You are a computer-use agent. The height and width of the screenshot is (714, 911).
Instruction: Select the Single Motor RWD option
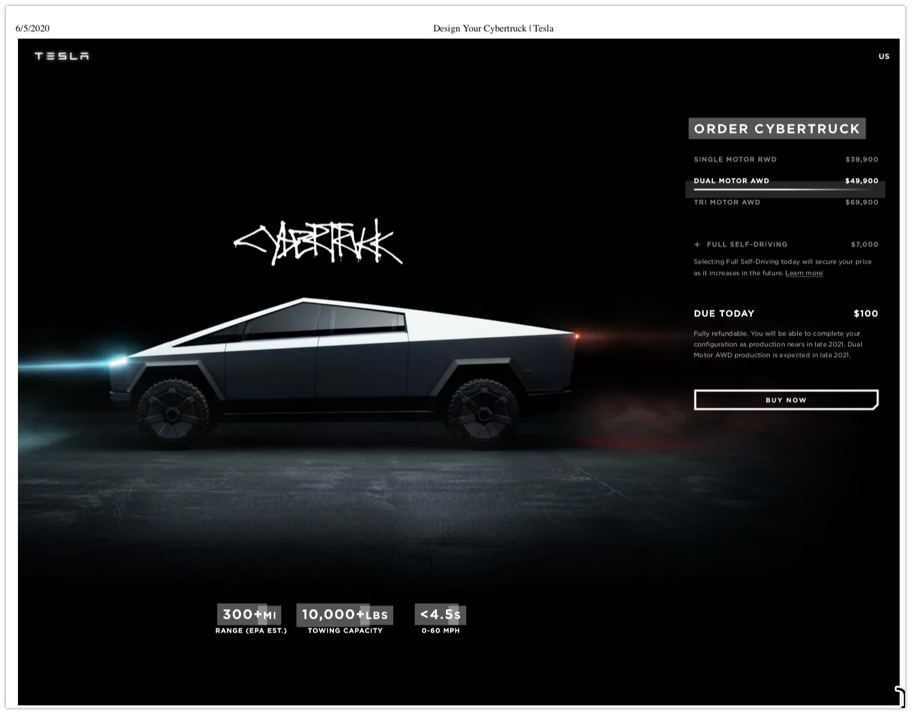[x=786, y=159]
